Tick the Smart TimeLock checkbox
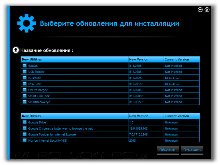 [25, 96]
